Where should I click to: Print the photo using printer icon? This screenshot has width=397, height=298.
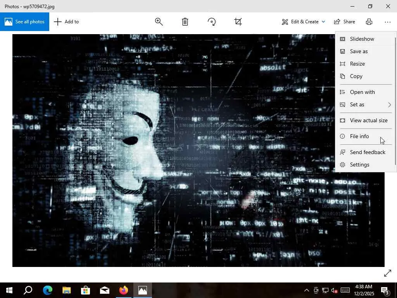[369, 22]
